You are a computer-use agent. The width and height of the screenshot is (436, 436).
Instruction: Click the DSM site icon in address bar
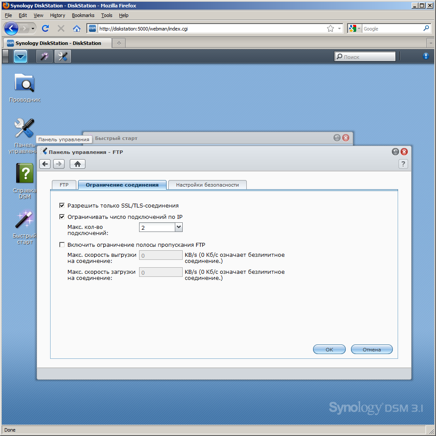[92, 28]
